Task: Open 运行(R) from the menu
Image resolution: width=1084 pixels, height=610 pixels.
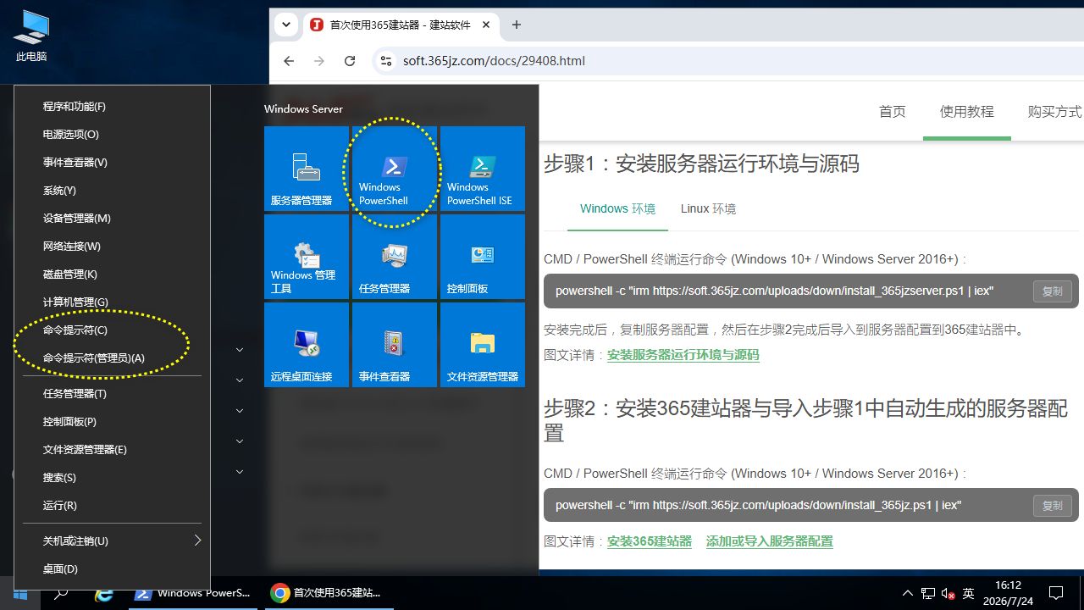Action: (112, 505)
